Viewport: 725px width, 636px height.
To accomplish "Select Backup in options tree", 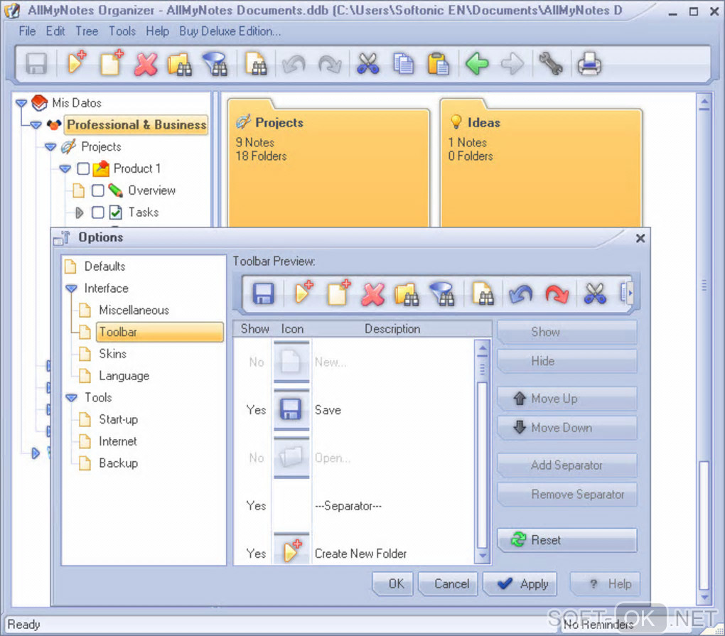I will click(x=119, y=463).
